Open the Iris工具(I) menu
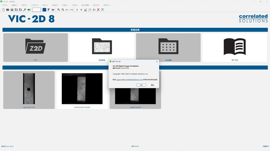 coord(85,5)
